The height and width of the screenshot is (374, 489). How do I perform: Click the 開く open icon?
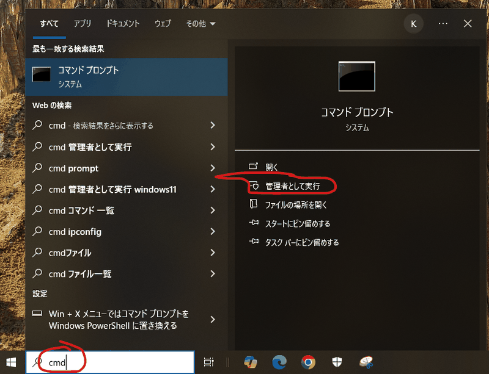pos(253,167)
